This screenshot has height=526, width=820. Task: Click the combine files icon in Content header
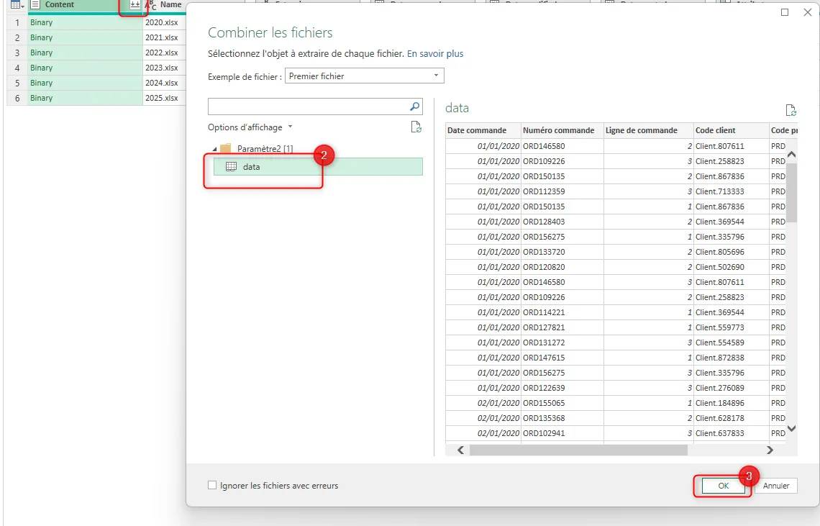[135, 5]
